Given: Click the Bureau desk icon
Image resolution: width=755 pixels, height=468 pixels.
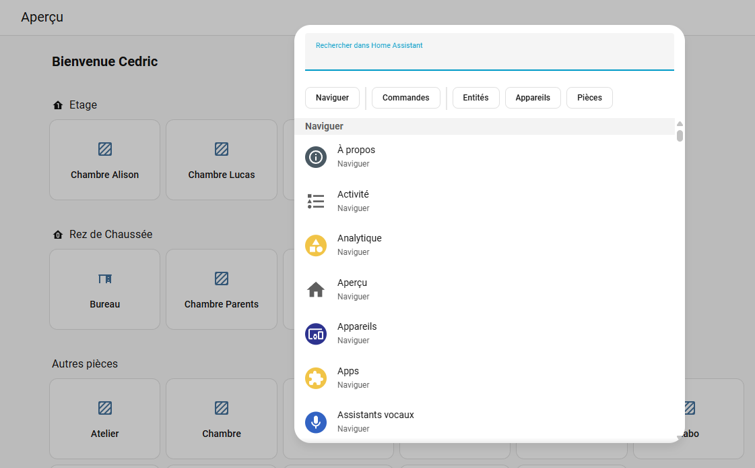Looking at the screenshot, I should point(105,279).
